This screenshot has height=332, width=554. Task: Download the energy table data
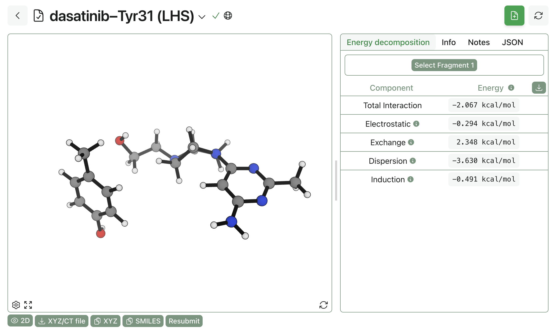539,88
